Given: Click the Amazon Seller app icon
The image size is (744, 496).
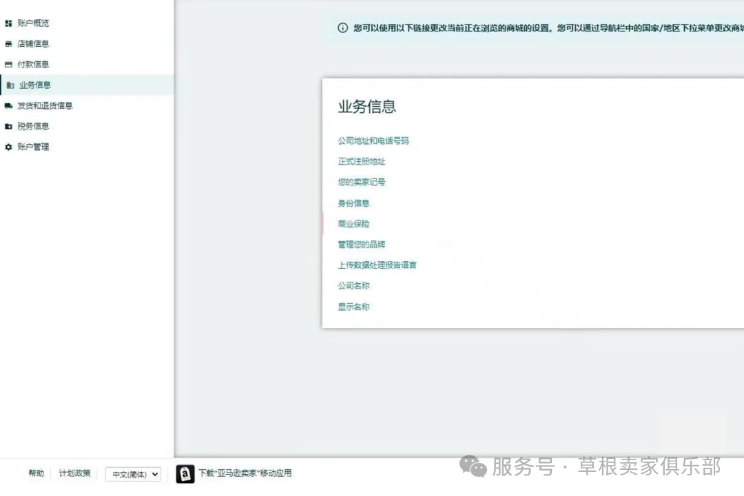Looking at the screenshot, I should 185,474.
